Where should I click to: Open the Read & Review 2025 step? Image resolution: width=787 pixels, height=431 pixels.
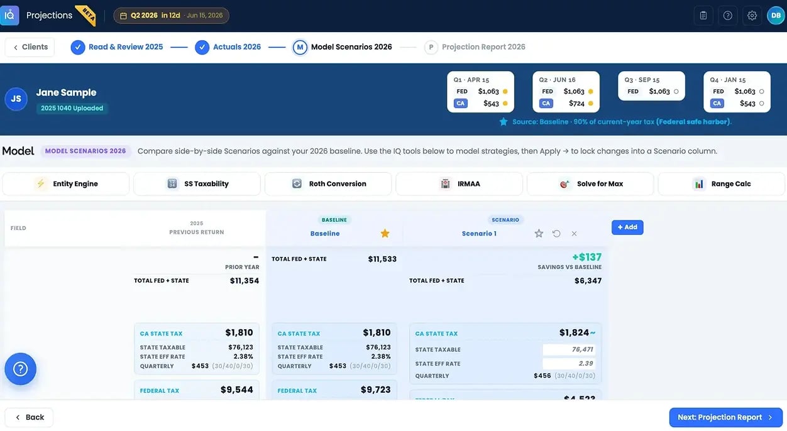pos(117,47)
